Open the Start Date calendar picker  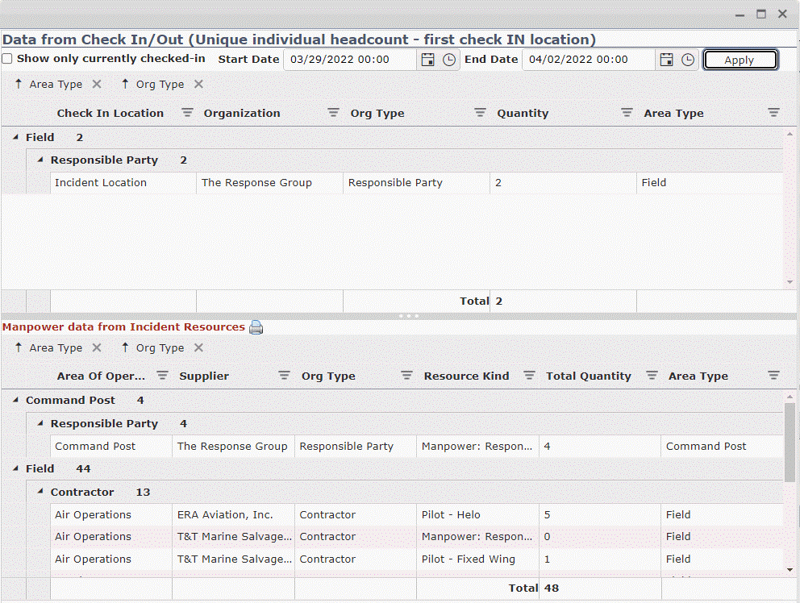coord(427,59)
